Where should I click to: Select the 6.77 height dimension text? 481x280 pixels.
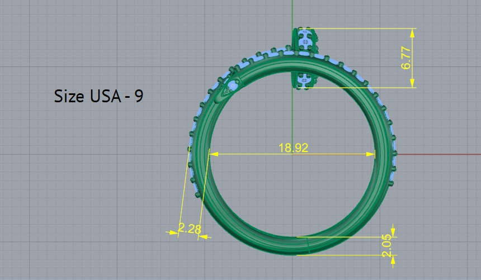tap(405, 58)
